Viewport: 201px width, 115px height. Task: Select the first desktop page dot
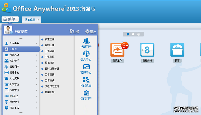pyautogui.click(x=128, y=34)
